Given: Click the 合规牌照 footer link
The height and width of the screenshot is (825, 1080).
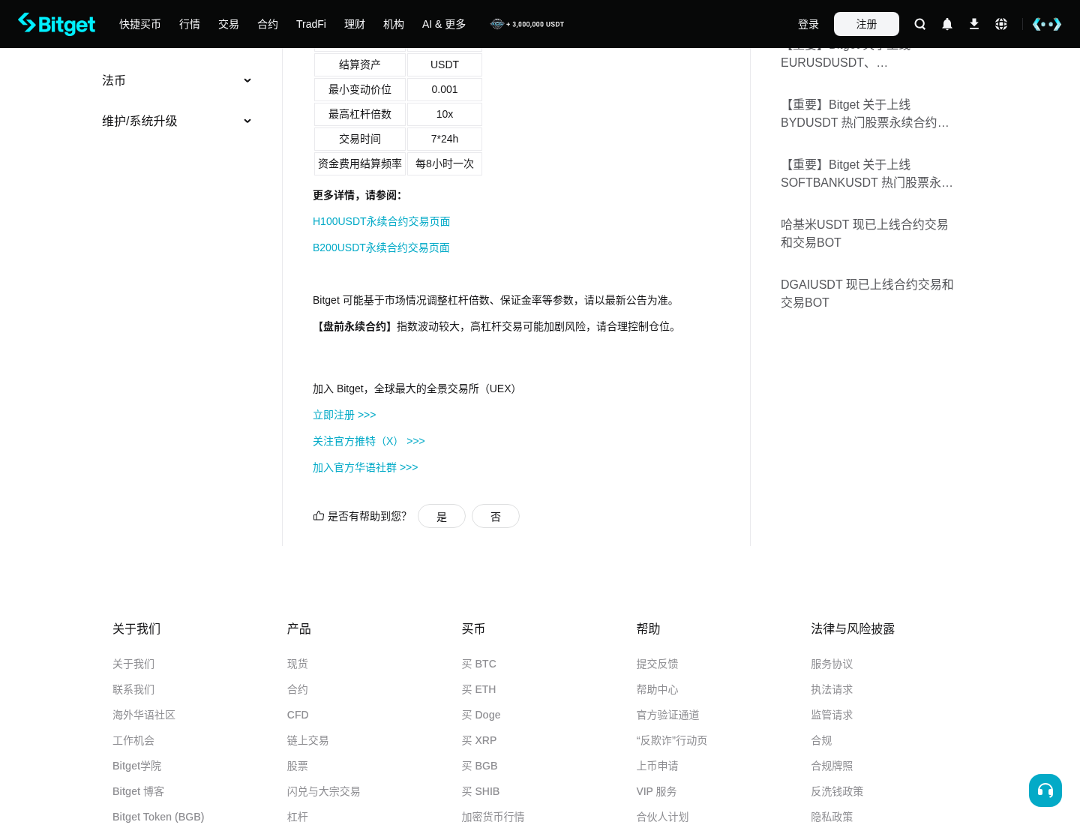Looking at the screenshot, I should [x=832, y=766].
